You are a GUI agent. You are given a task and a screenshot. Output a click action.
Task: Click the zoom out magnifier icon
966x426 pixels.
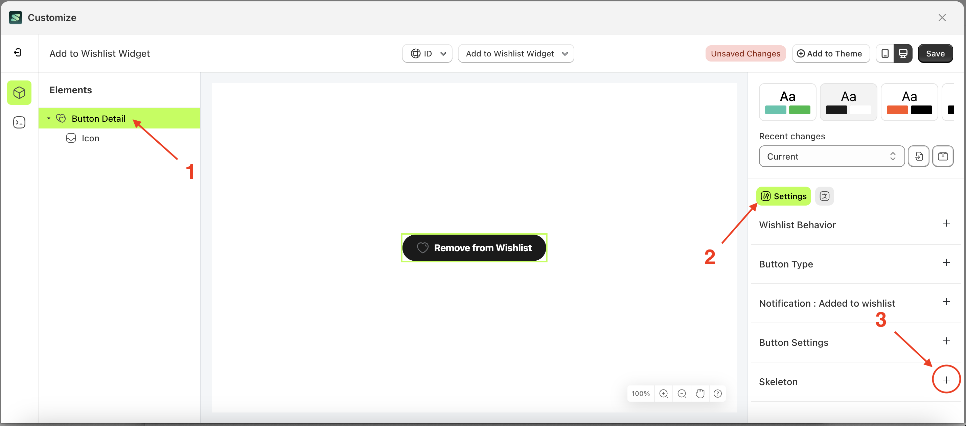pyautogui.click(x=682, y=394)
